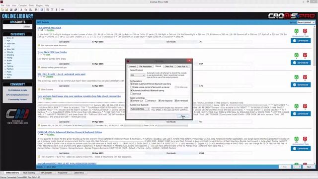The image size is (318, 179).
Task: Thumbs up the Black MKX Low Combo script
Action: point(297,55)
